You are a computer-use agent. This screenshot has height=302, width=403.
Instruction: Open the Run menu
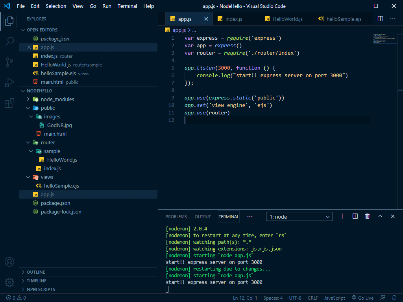(x=107, y=6)
